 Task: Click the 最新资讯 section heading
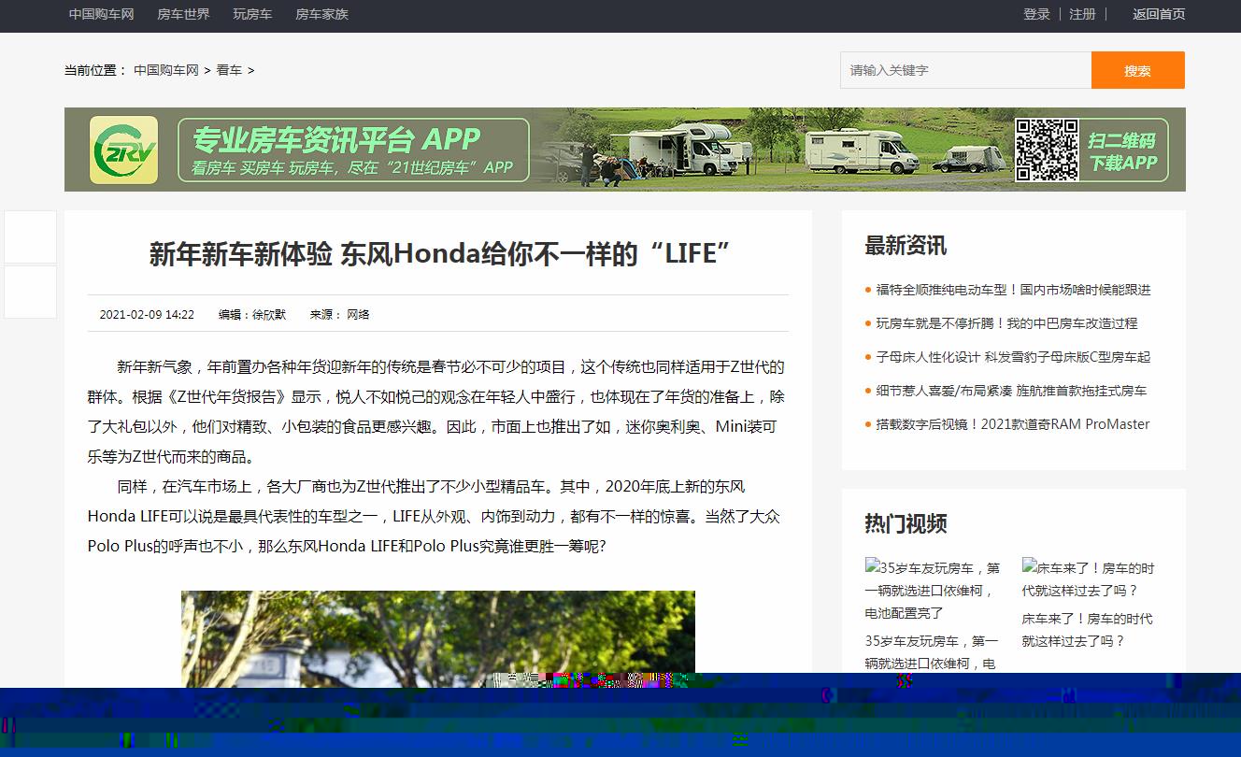(906, 246)
